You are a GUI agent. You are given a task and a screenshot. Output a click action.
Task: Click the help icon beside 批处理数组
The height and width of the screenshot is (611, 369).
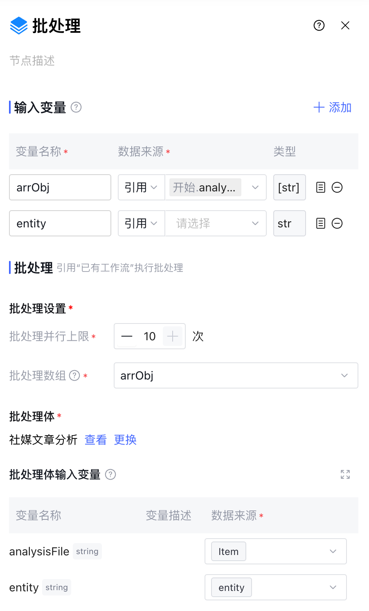[74, 375]
